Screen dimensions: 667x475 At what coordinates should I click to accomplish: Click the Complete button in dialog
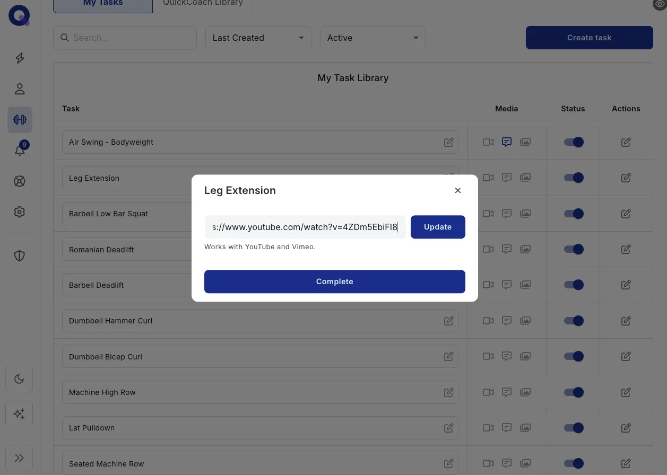335,282
